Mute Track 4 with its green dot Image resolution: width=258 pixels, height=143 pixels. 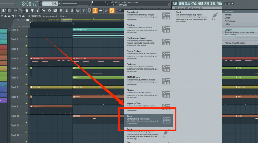tap(26, 65)
